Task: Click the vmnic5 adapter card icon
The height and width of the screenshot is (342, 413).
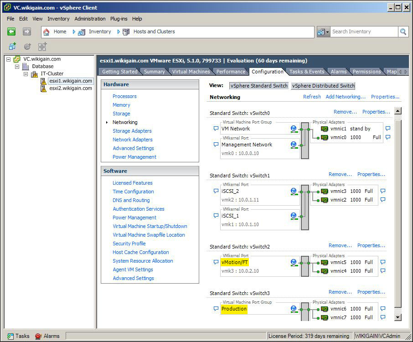Action: (x=325, y=263)
